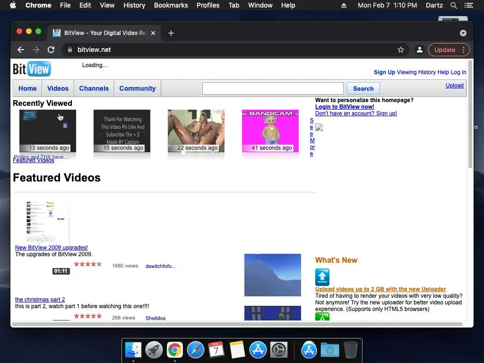
Task: Open the Window menu
Action: click(x=260, y=5)
